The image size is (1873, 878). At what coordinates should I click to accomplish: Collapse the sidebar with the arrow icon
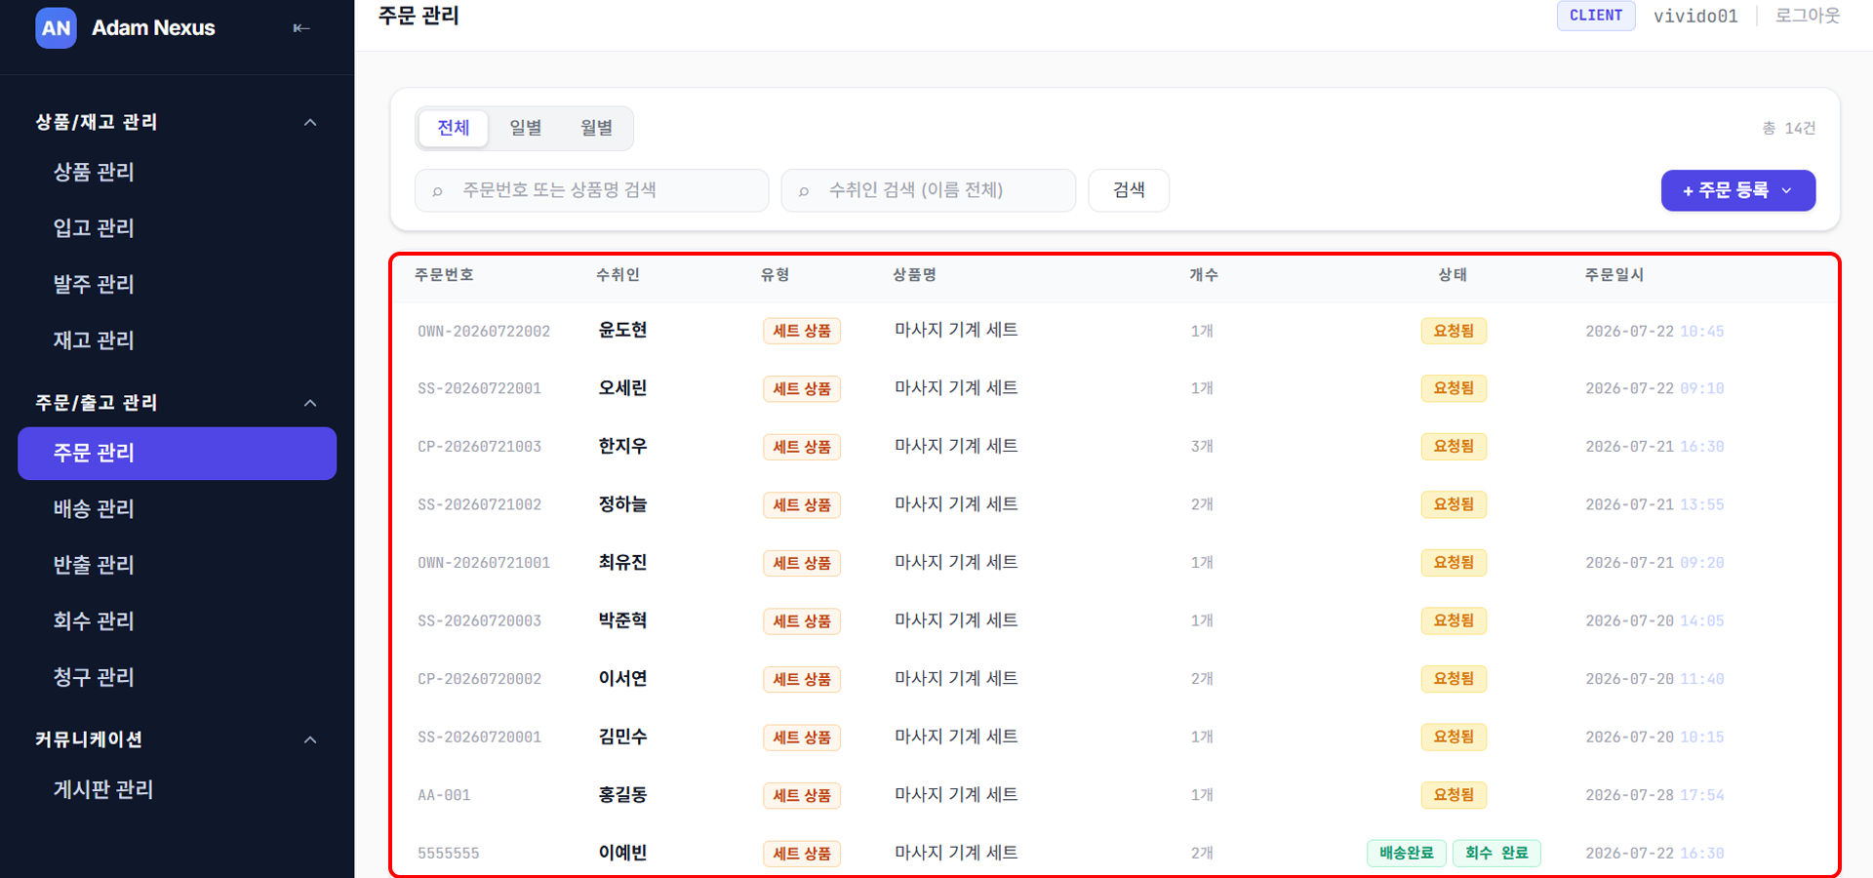click(301, 28)
